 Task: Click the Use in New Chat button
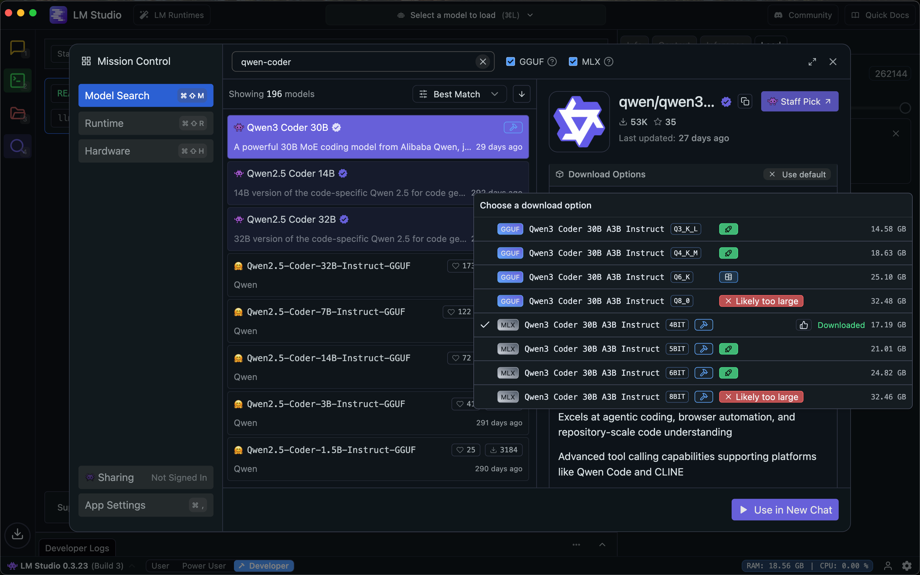pyautogui.click(x=784, y=510)
